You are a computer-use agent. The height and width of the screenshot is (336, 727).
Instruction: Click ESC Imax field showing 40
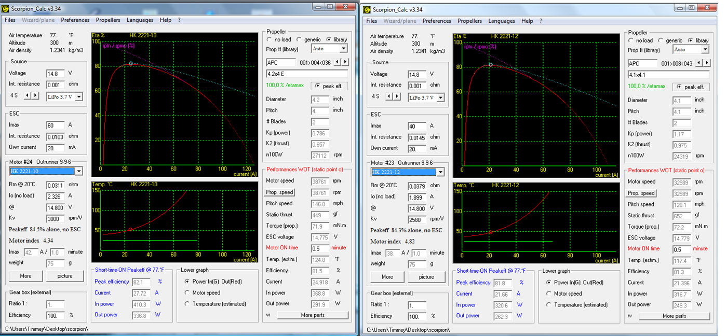click(417, 126)
